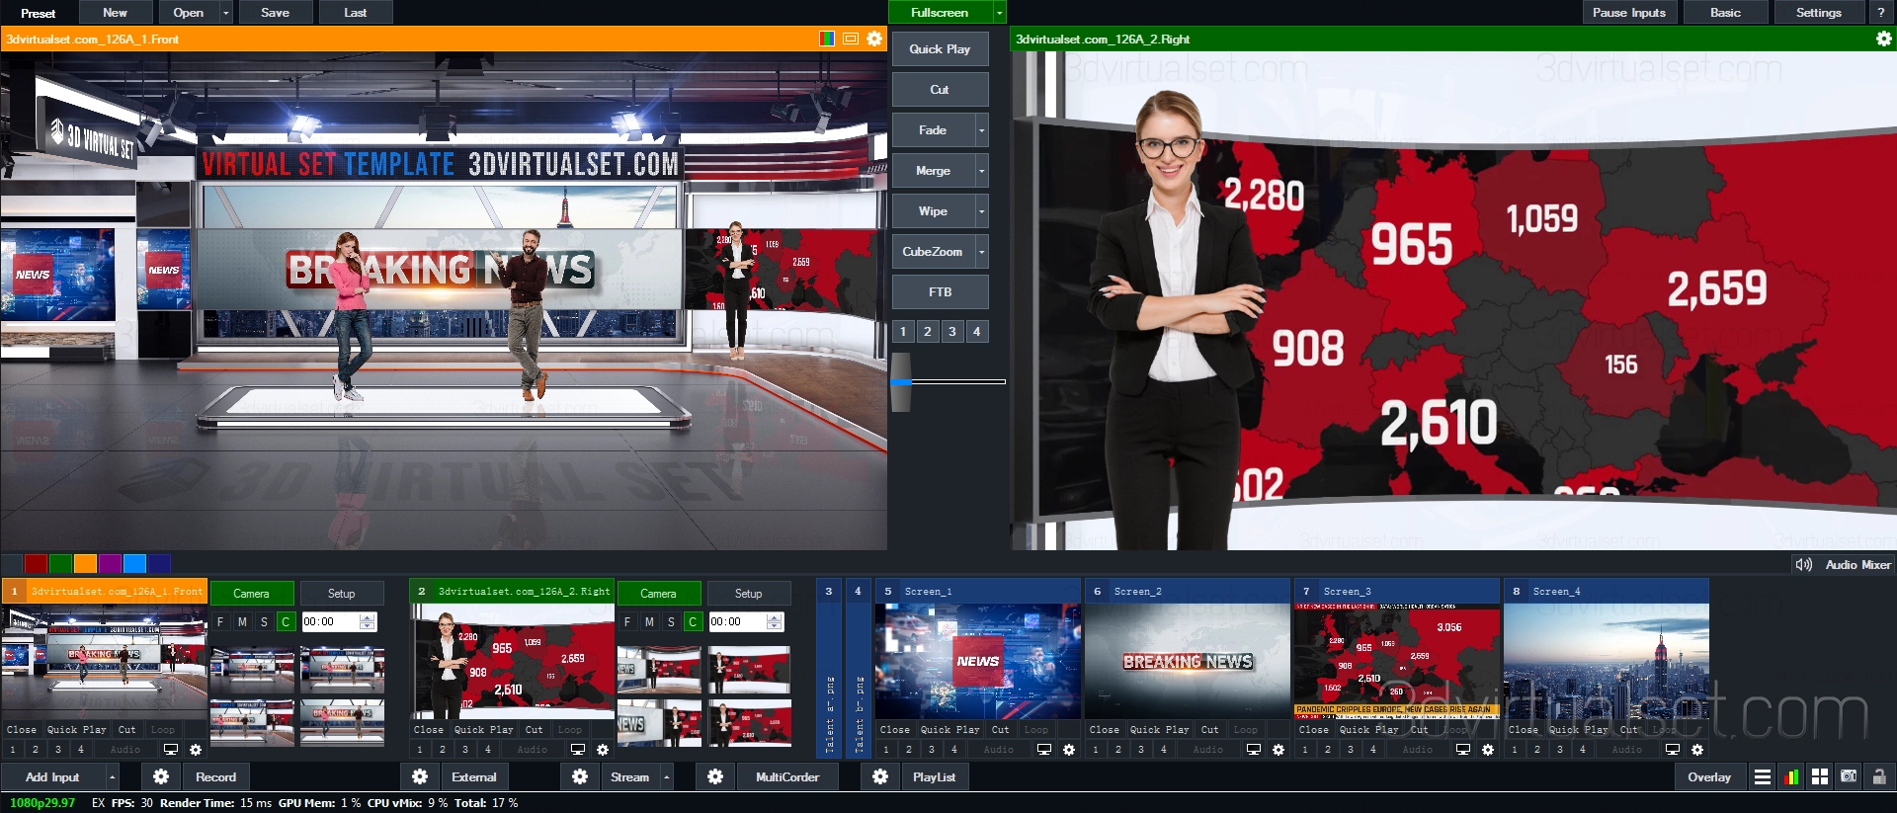Open Screen_3 input settings gear
The width and height of the screenshot is (1897, 813).
pyautogui.click(x=1488, y=750)
